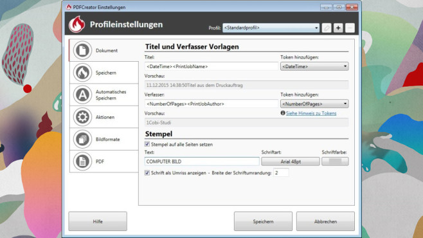Click the stamp Text field 'COMPUTER BILD'
The image size is (423, 238).
(202, 161)
